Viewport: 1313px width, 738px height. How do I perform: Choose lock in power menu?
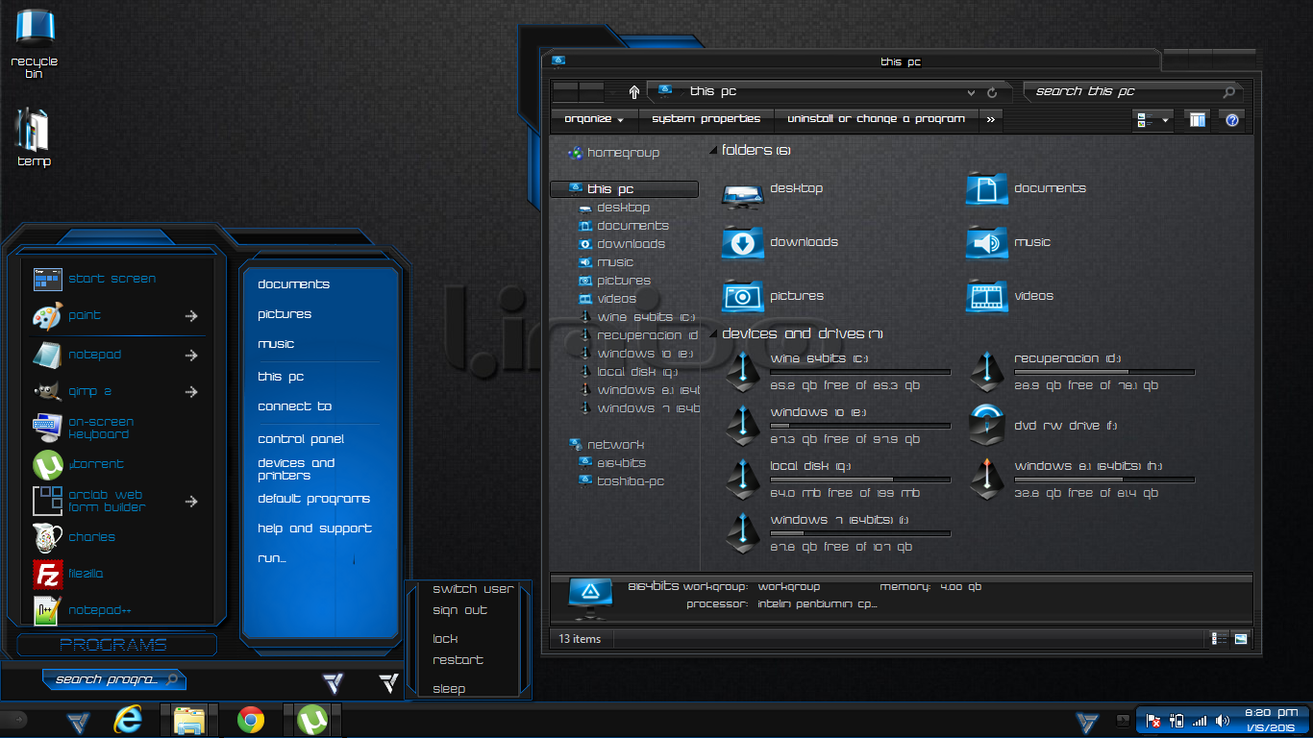(x=445, y=639)
